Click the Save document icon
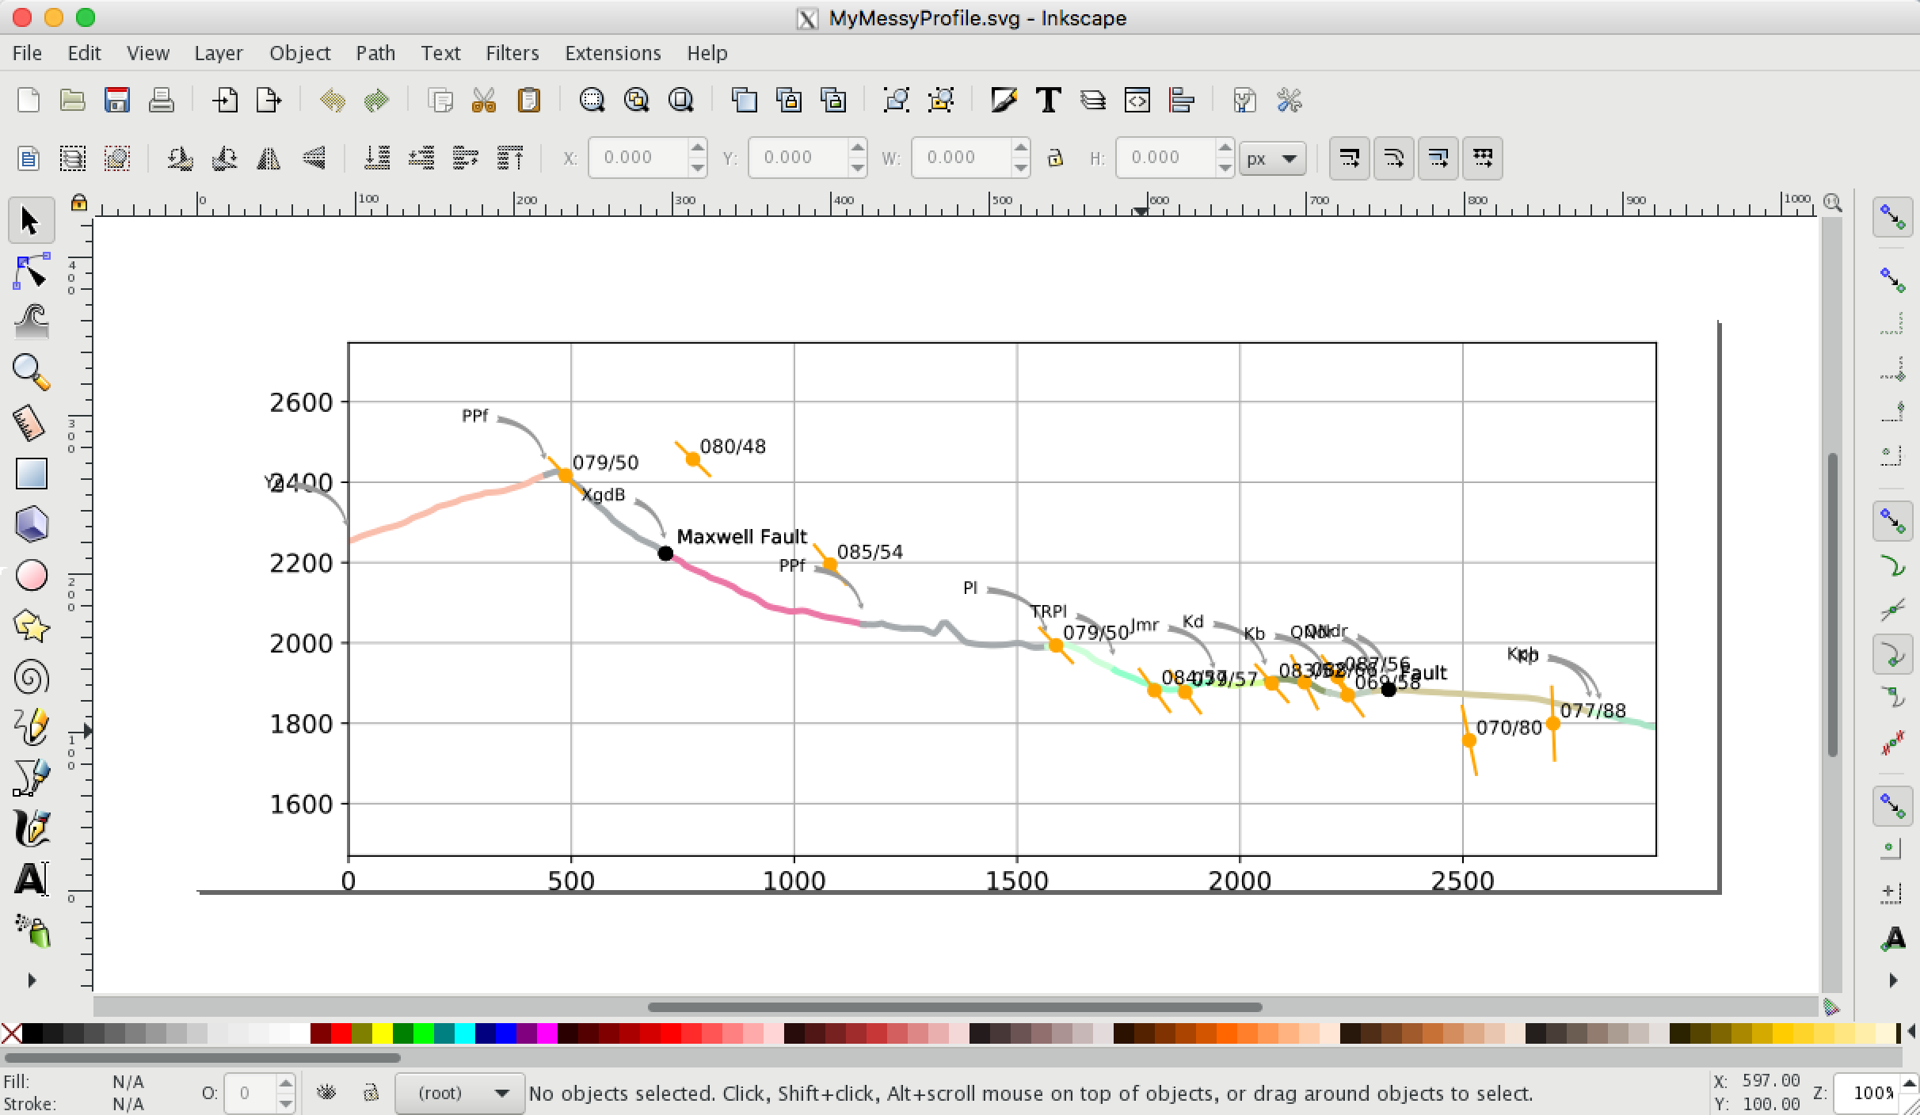 pyautogui.click(x=117, y=101)
